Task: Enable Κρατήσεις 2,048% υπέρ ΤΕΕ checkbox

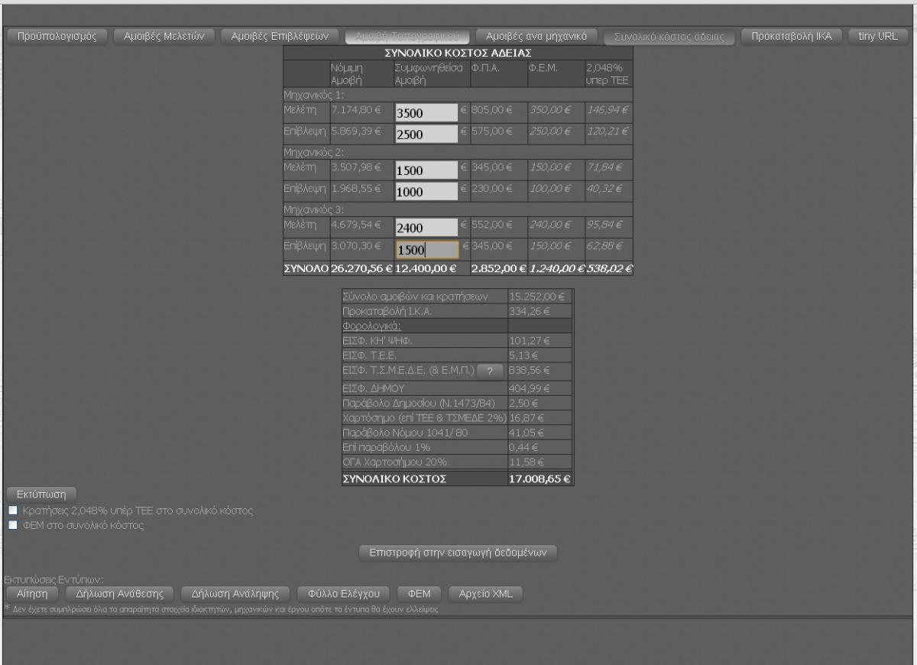Action: 12,510
